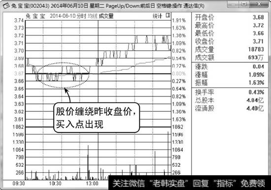Click the 换手率 label
This screenshot has height=190, width=271.
(204, 92)
